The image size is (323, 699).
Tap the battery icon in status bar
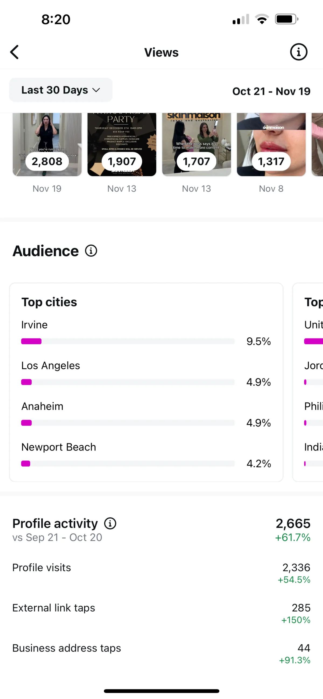[286, 19]
